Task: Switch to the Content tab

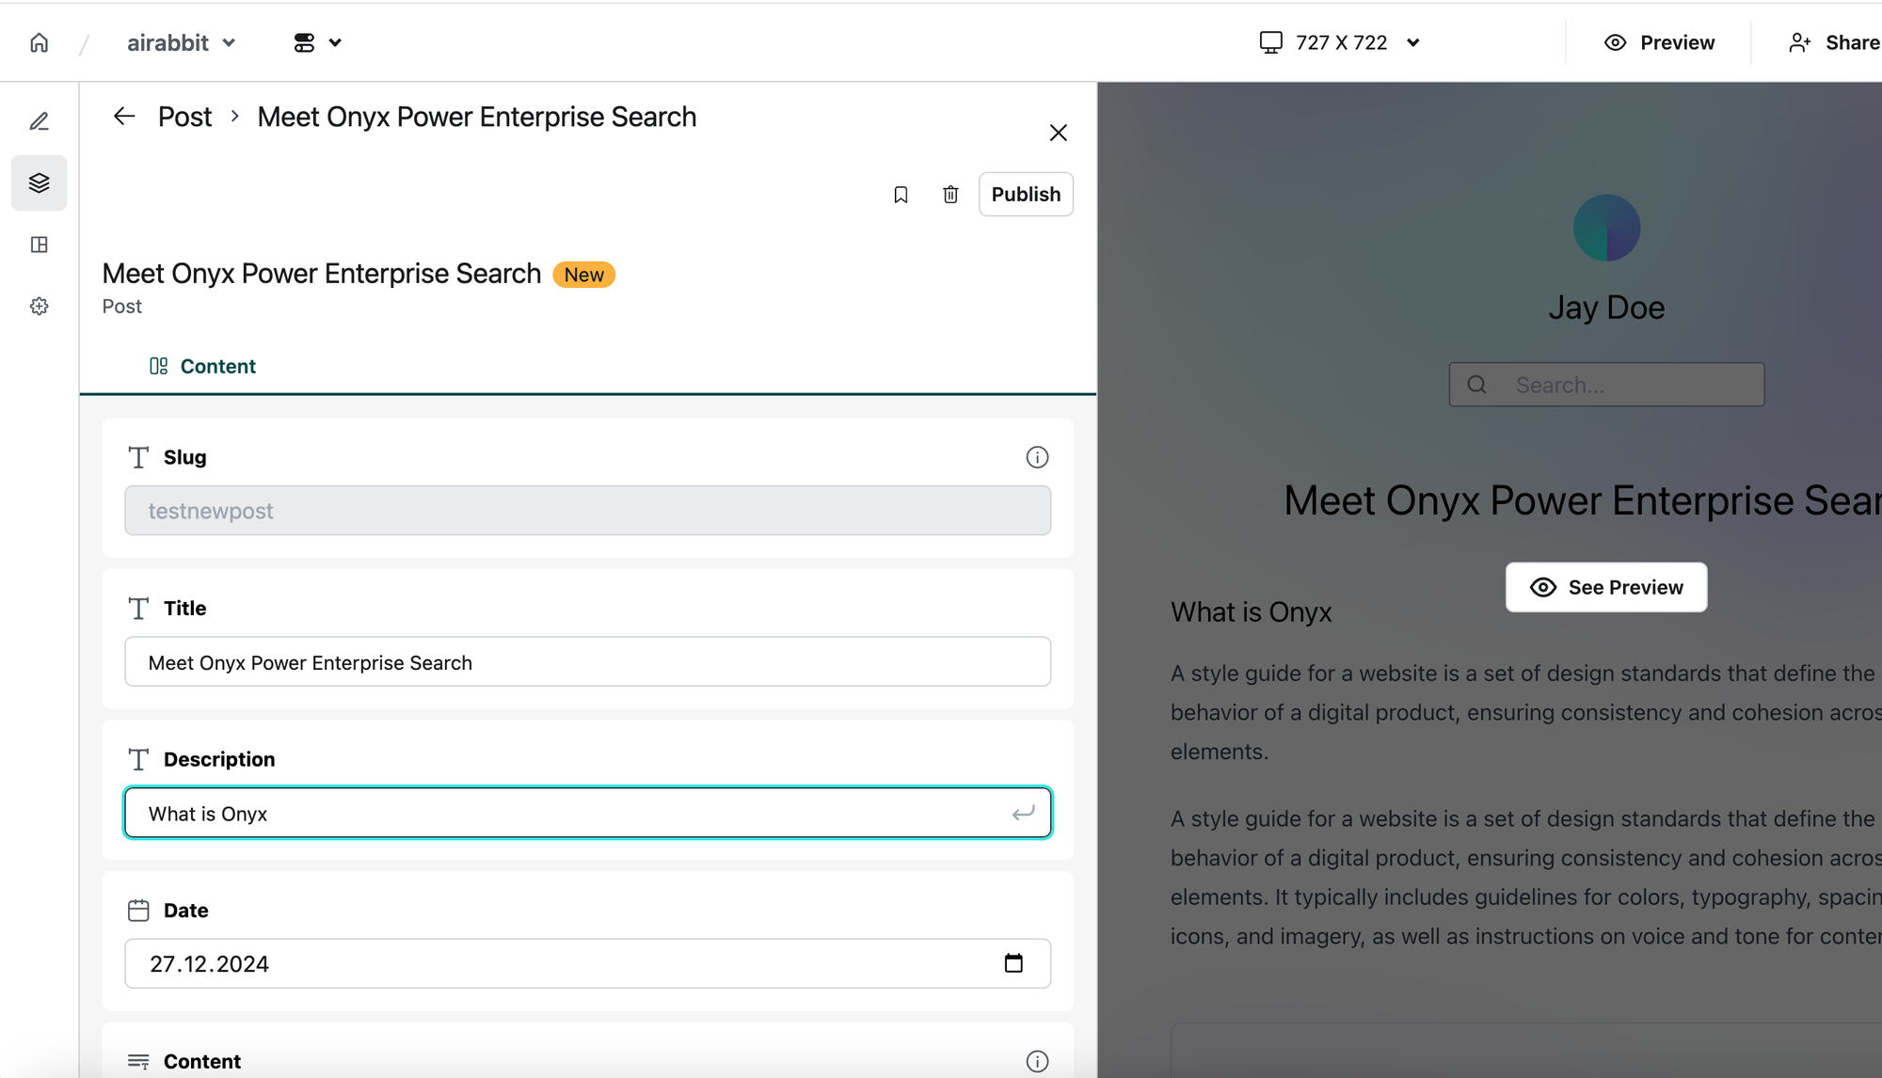Action: (202, 366)
